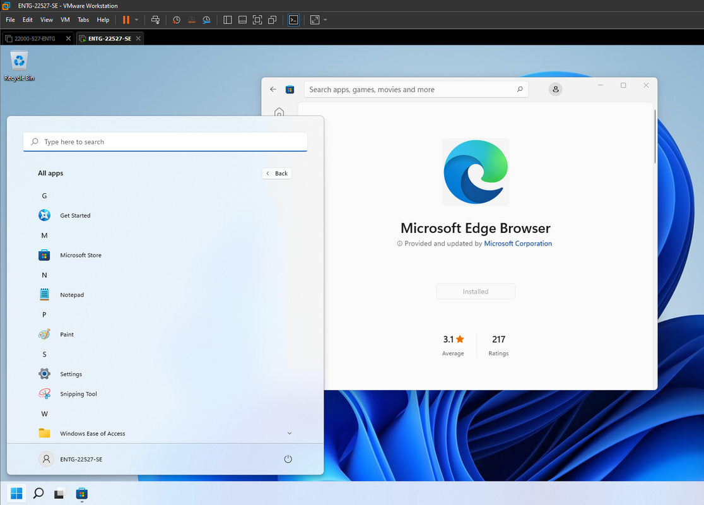Switch to the 22000-527-ENTG tab
Viewport: 704px width, 505px height.
pyautogui.click(x=35, y=39)
